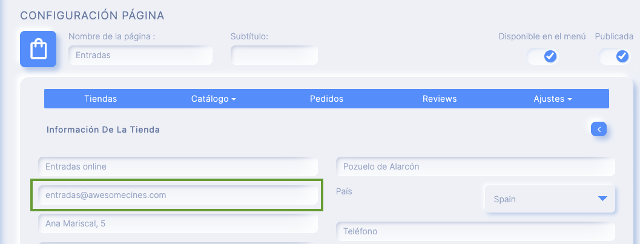This screenshot has height=244, width=640.
Task: Toggle the Publicada switch
Action: pyautogui.click(x=615, y=56)
